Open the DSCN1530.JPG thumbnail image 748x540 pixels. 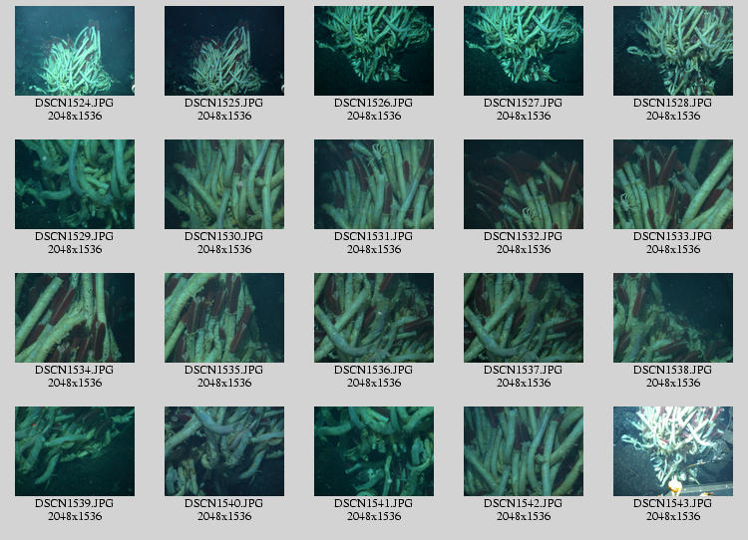pyautogui.click(x=224, y=184)
